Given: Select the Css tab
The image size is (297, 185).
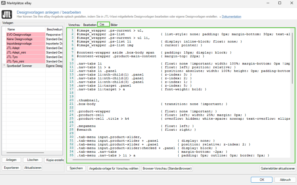Looking at the screenshot, I should pyautogui.click(x=102, y=24).
